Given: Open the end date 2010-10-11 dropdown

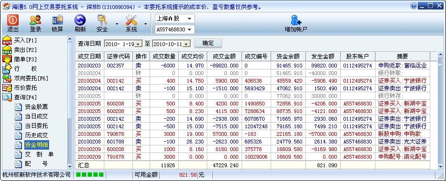Looking at the screenshot, I should tap(186, 44).
